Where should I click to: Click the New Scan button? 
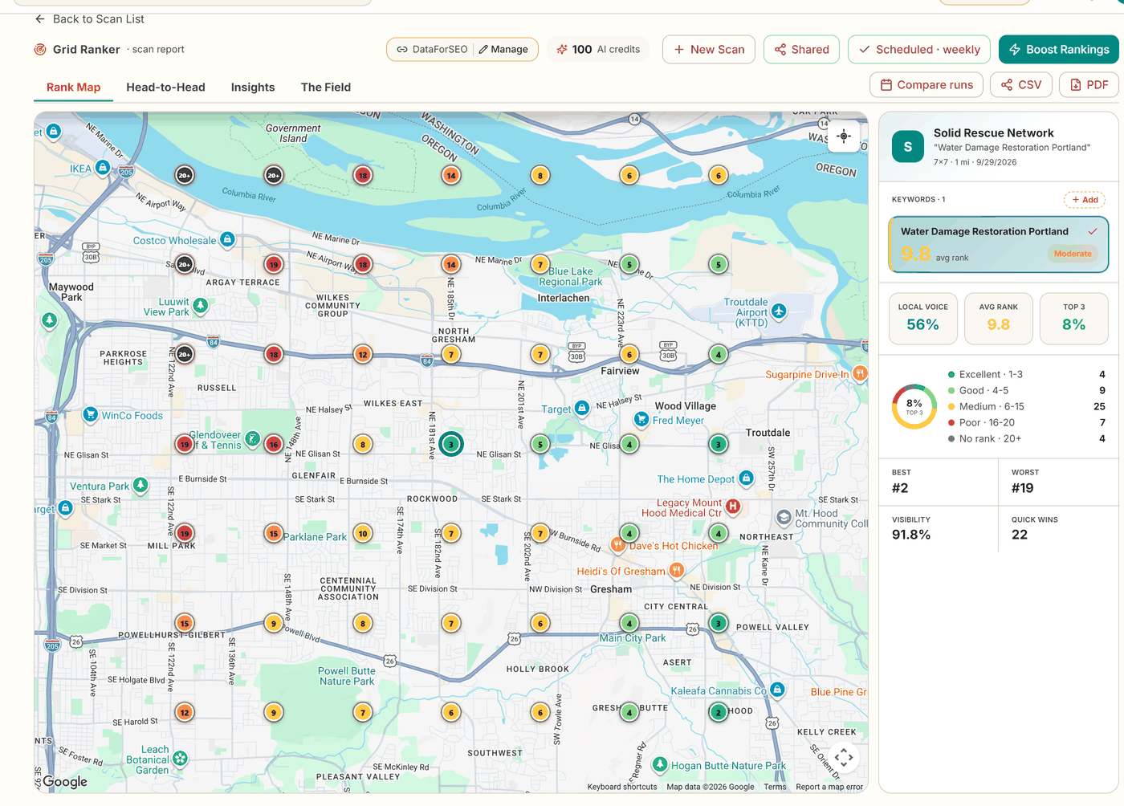709,50
